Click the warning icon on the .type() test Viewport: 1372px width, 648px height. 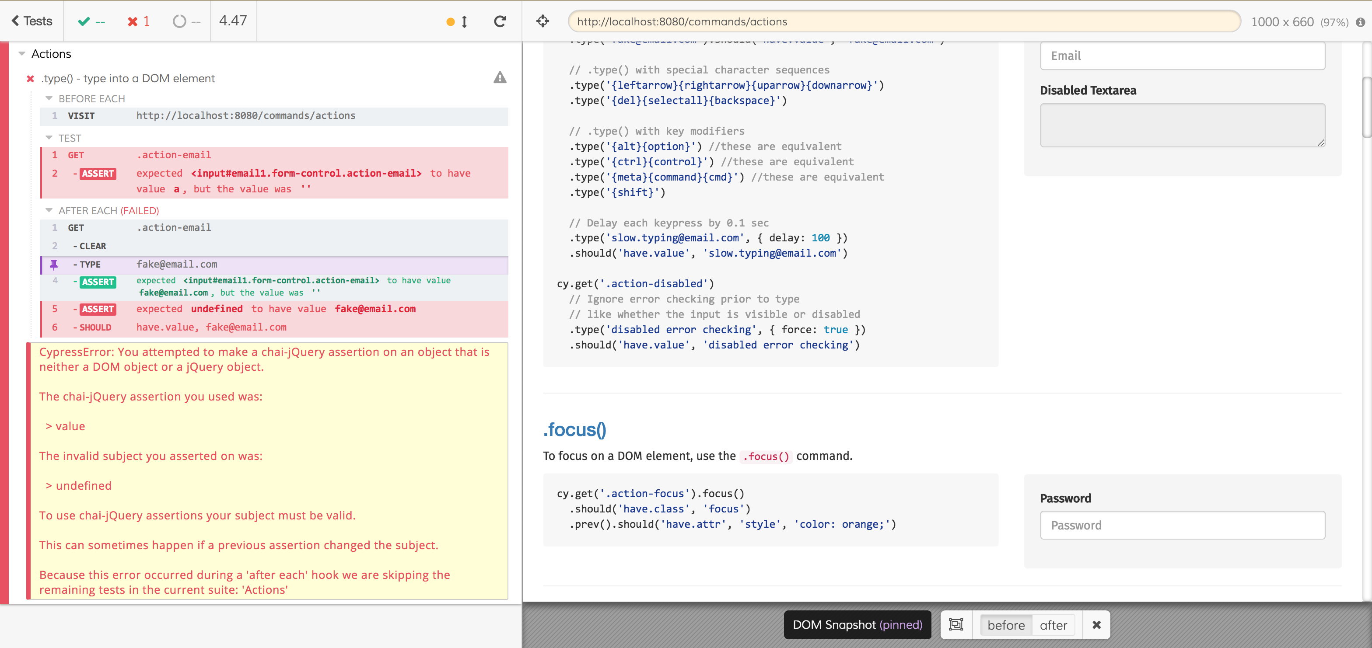tap(500, 78)
